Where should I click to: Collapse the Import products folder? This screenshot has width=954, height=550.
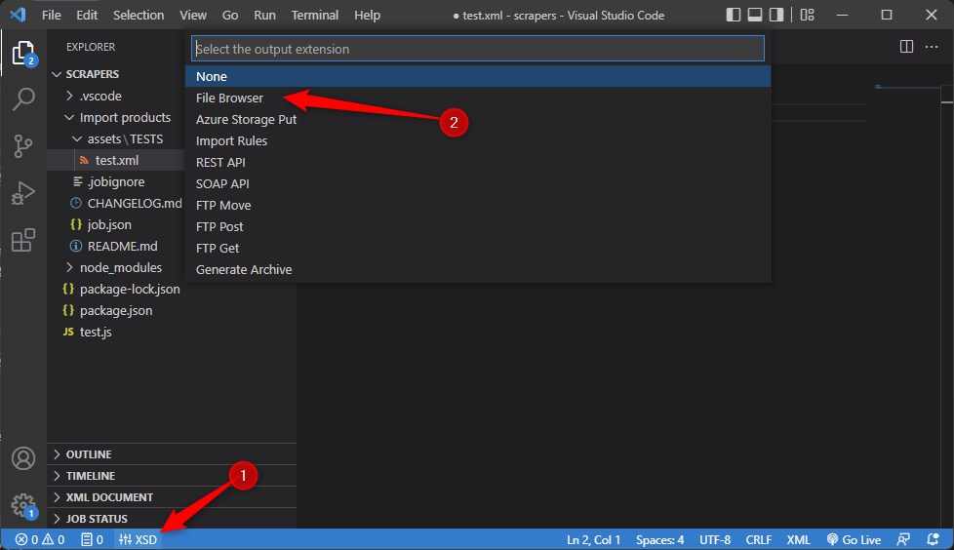click(x=116, y=117)
